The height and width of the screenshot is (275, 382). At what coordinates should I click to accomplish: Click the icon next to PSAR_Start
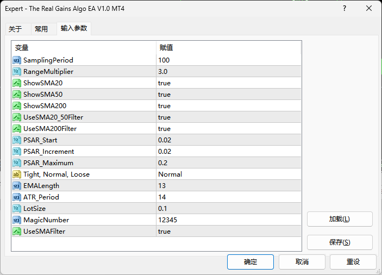pyautogui.click(x=16, y=140)
